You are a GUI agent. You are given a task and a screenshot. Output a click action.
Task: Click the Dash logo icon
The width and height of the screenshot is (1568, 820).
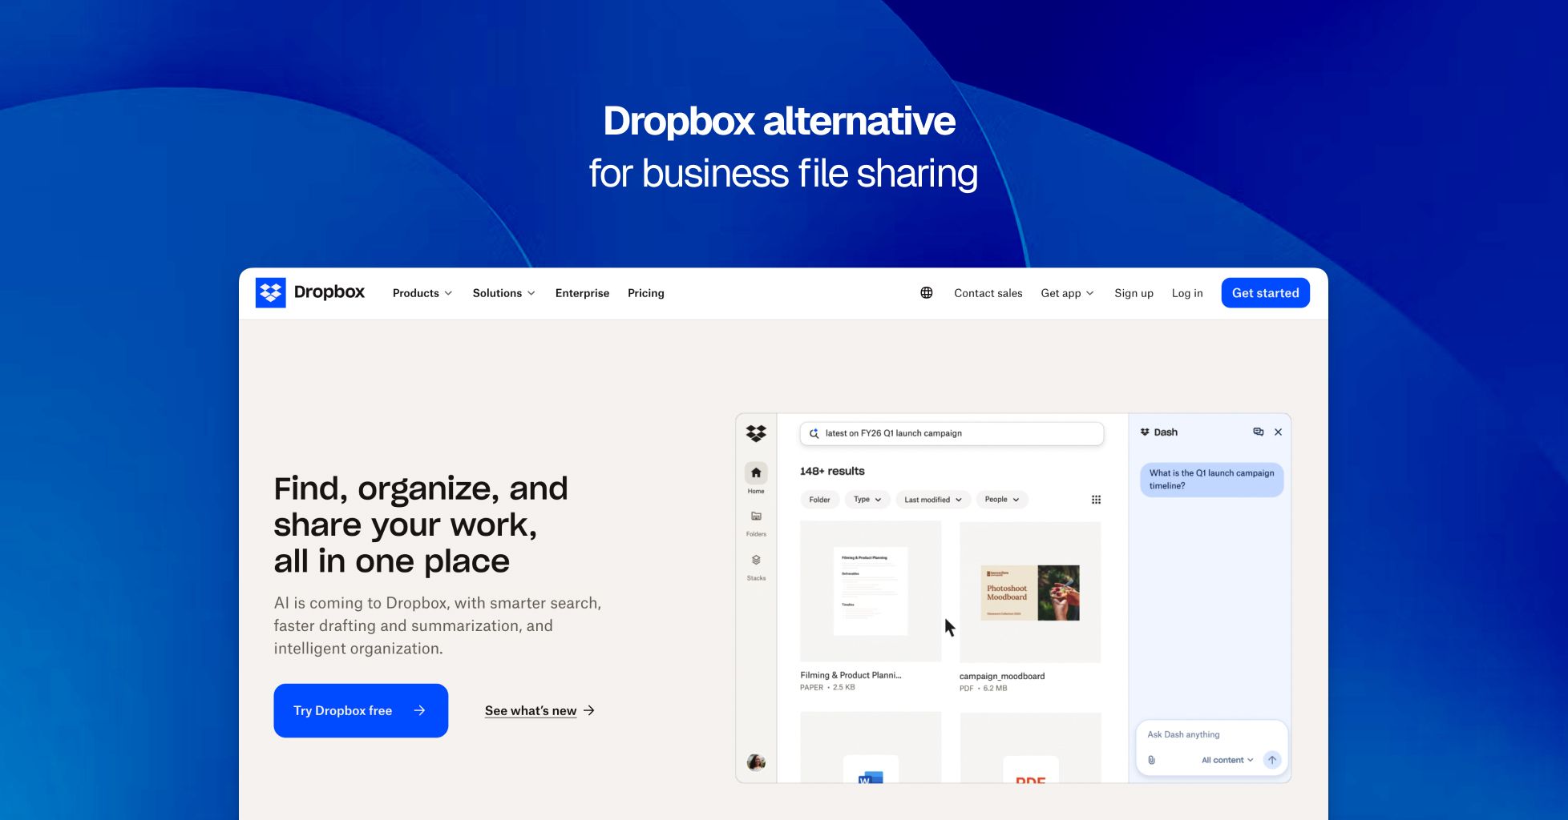point(1145,432)
